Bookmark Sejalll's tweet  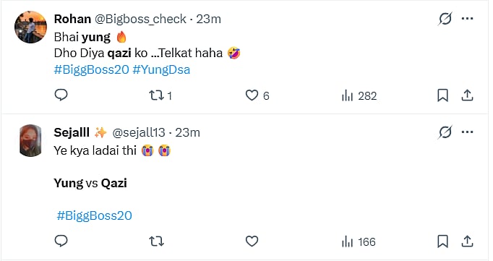click(442, 241)
